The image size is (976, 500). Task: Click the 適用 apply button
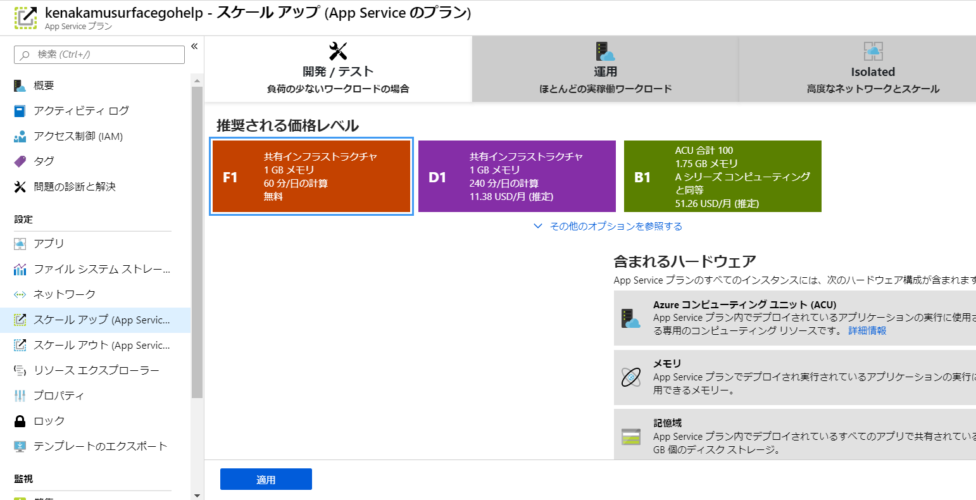tap(266, 479)
